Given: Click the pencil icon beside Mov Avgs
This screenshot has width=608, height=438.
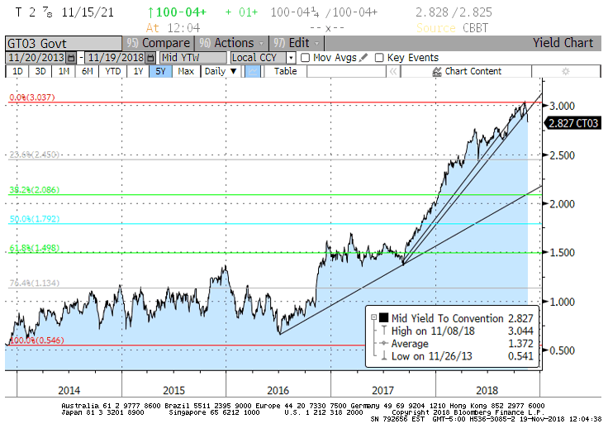Looking at the screenshot, I should (x=363, y=58).
